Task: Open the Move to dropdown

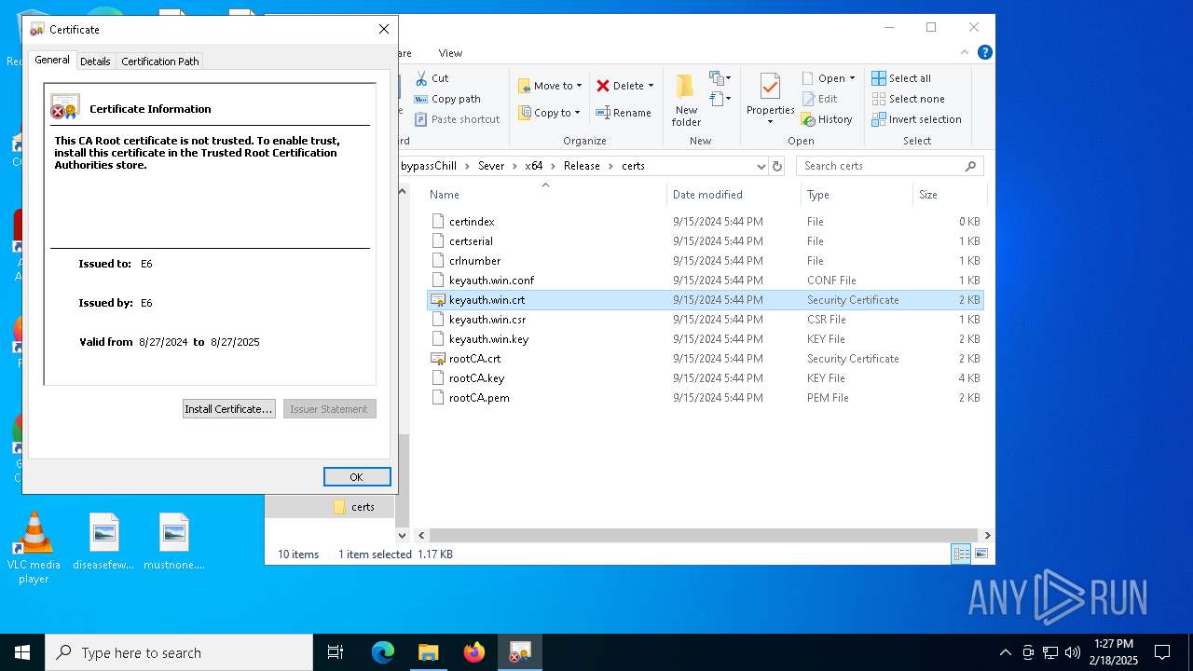Action: coord(550,86)
